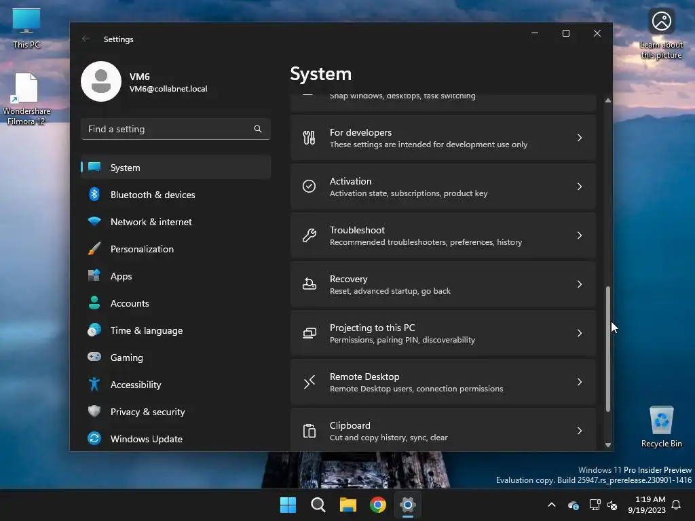Click Learn about this picture icon
Image resolution: width=695 pixels, height=521 pixels.
pyautogui.click(x=661, y=34)
